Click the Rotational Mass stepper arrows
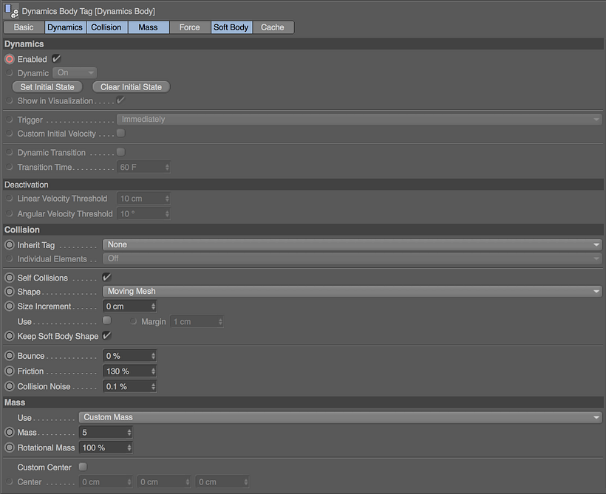This screenshot has width=606, height=494. point(129,447)
